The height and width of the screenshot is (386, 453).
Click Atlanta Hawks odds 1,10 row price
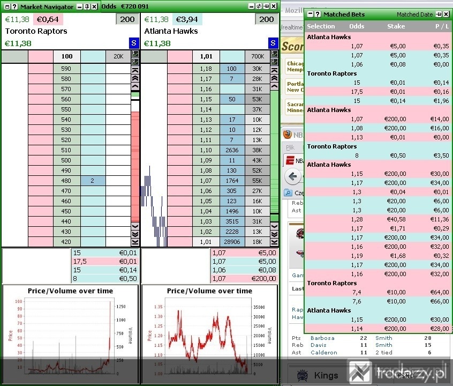tap(206, 150)
